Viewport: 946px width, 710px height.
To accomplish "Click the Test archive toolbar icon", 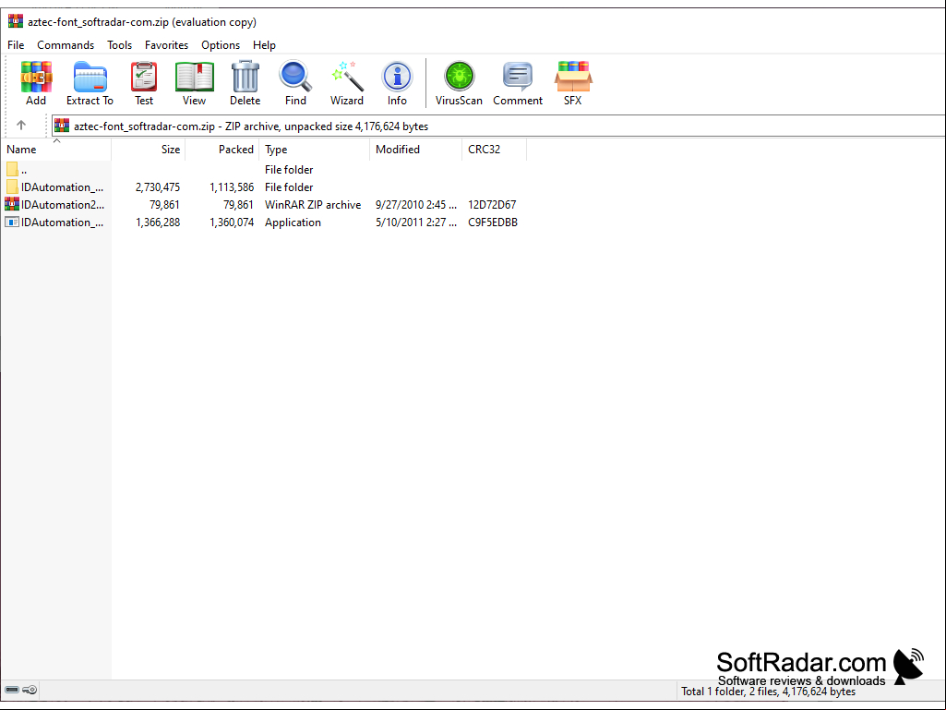I will pyautogui.click(x=144, y=77).
